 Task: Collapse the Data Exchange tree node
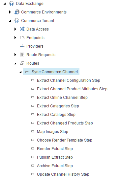click(x=5, y=4)
